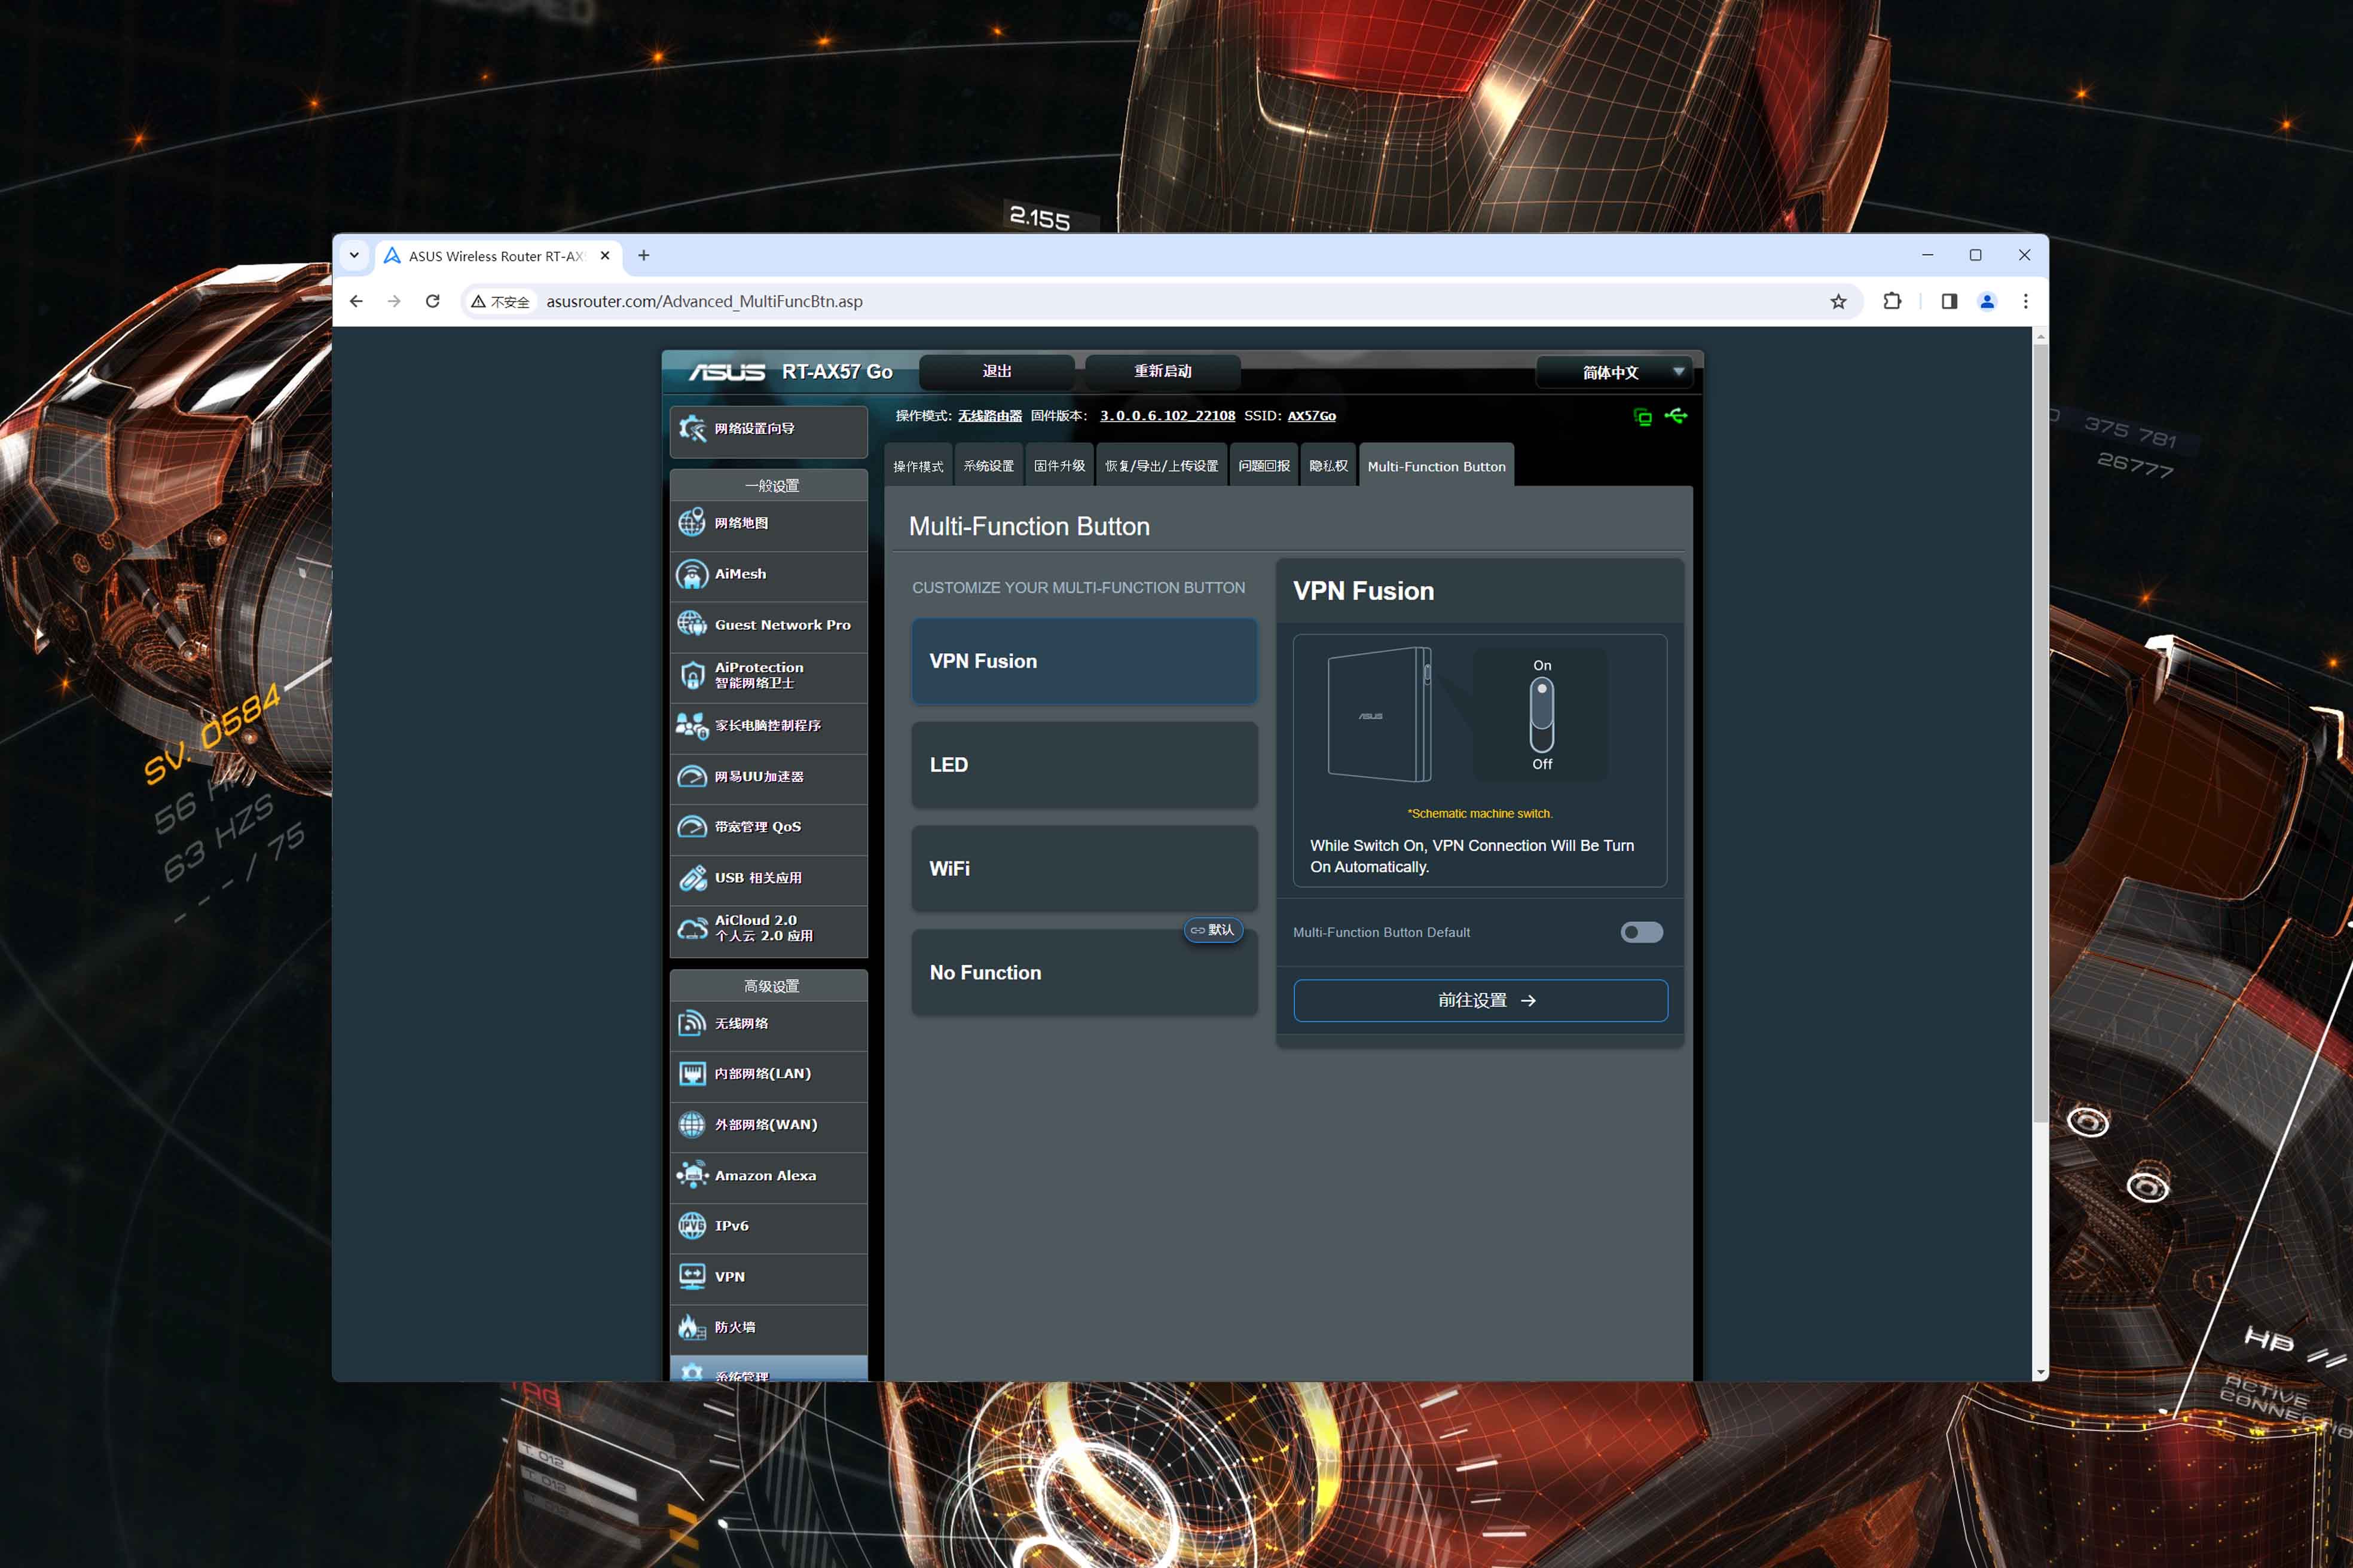Click the VPN monitor icon
2353x1568 pixels.
pyautogui.click(x=691, y=1277)
